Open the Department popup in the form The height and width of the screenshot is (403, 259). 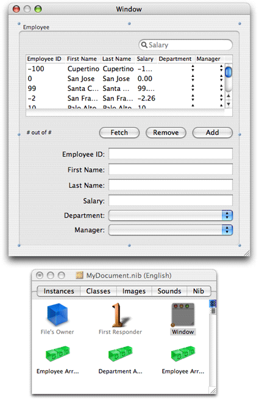(171, 215)
